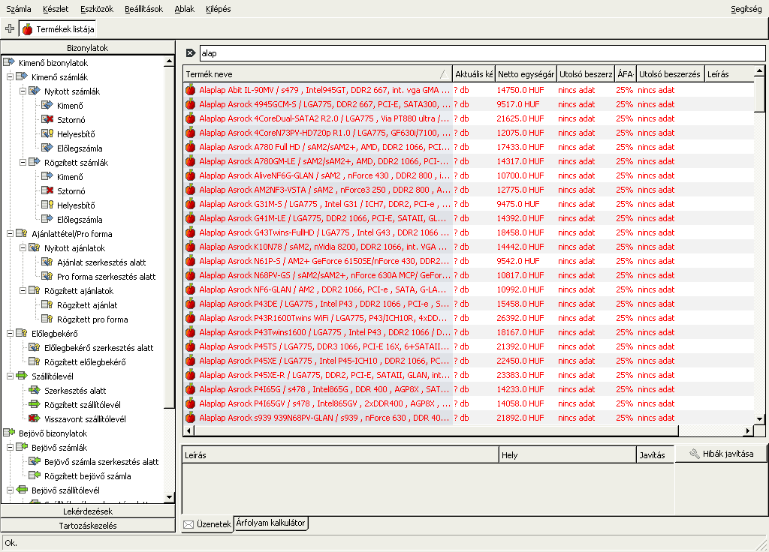Open the Segítség menu
Image resolution: width=769 pixels, height=552 pixels.
(746, 9)
